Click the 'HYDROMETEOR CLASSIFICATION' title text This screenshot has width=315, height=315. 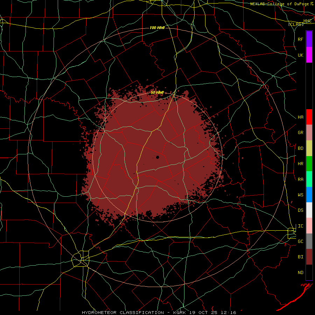tap(123, 313)
